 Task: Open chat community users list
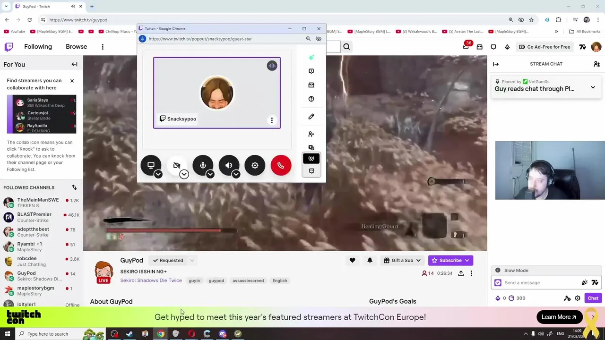(x=596, y=64)
